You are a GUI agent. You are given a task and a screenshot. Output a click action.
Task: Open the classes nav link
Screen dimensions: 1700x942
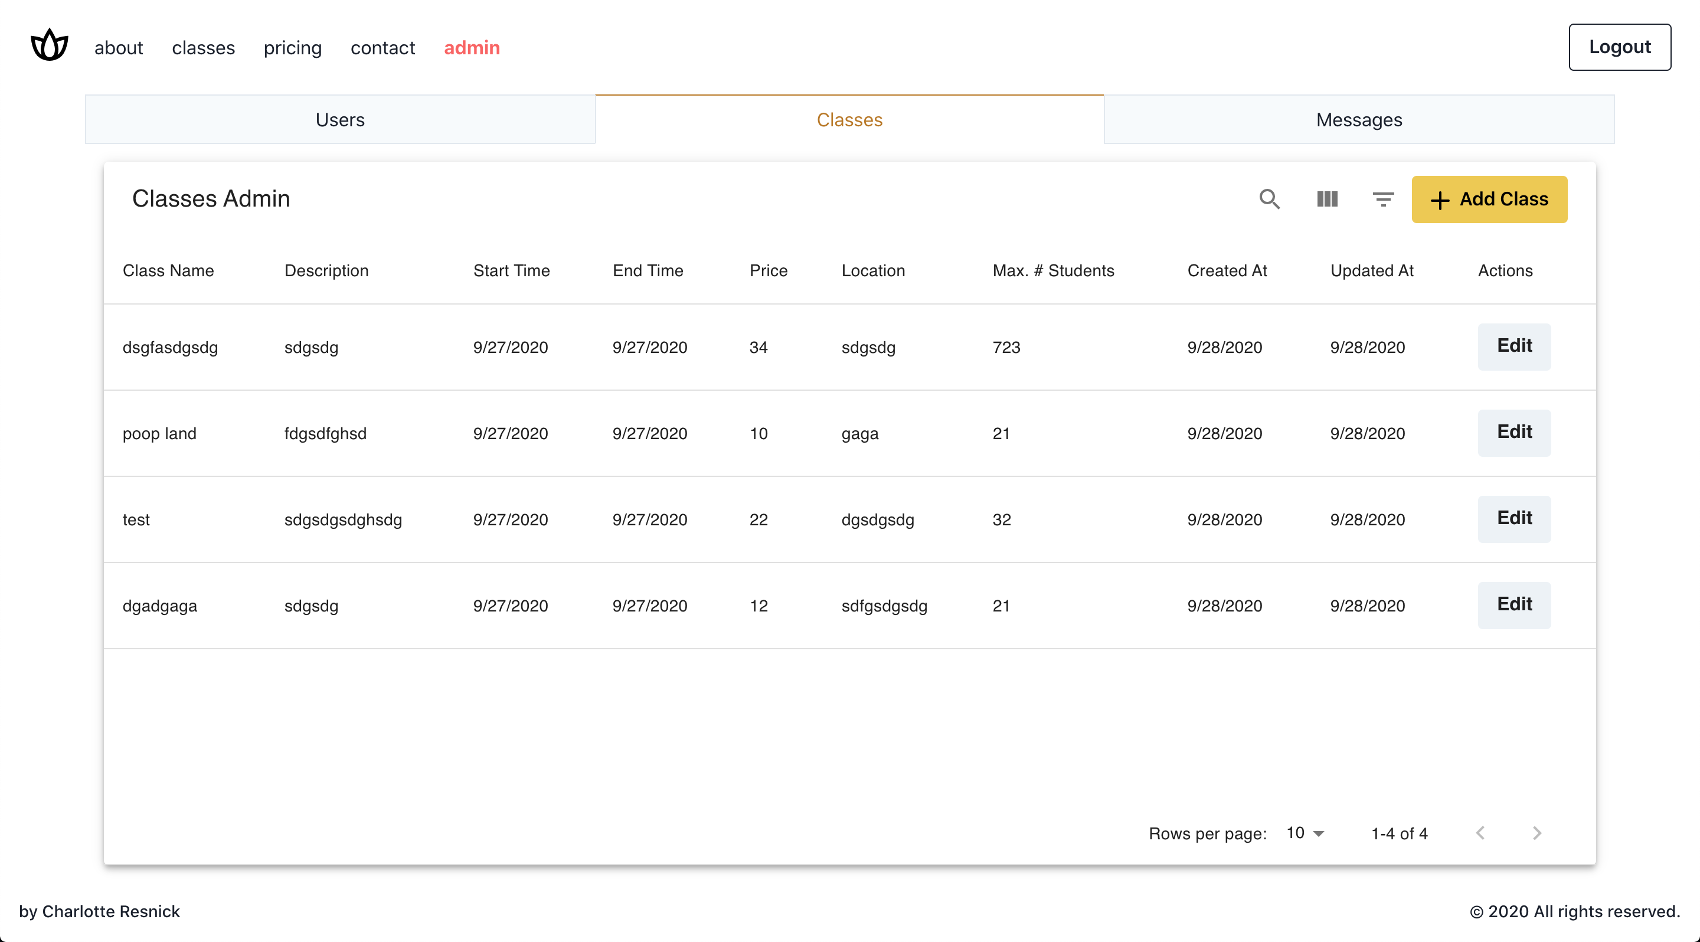pos(203,47)
